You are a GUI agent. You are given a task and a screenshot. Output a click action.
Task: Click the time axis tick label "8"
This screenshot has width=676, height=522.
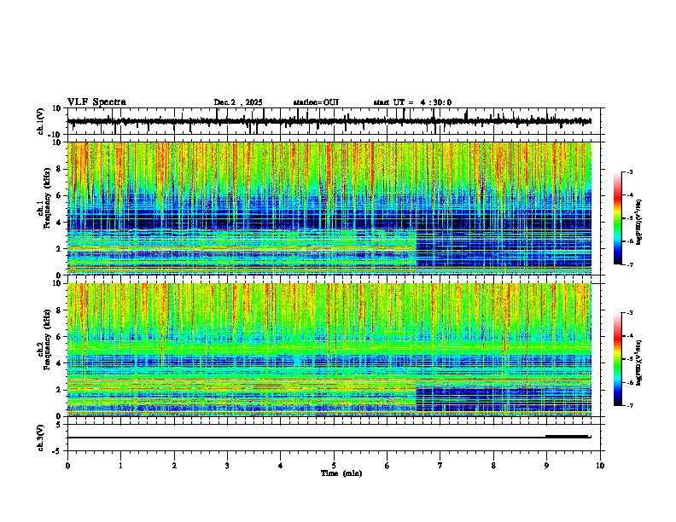tap(493, 466)
